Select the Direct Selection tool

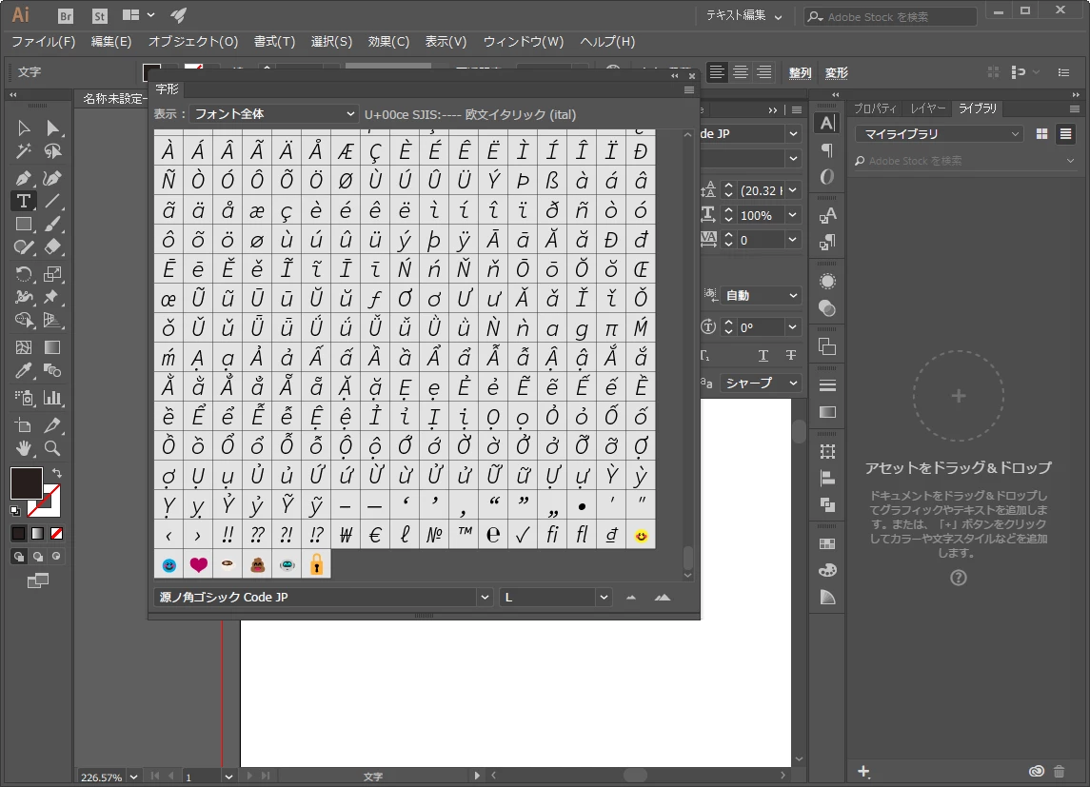point(52,128)
